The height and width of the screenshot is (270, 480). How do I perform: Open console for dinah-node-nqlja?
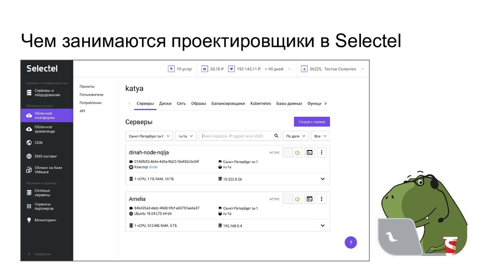[x=310, y=152]
